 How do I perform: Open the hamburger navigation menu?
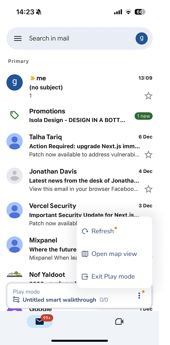[18, 38]
